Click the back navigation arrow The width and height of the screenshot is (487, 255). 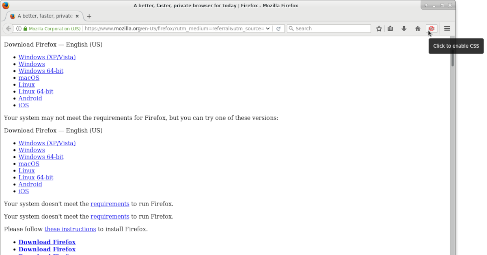click(9, 29)
